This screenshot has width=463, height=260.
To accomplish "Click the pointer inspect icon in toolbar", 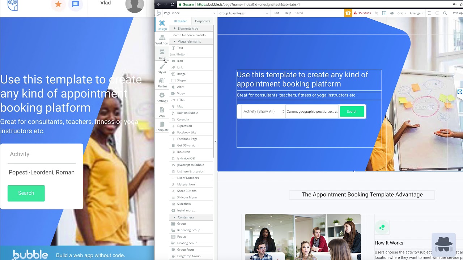I will click(x=377, y=13).
